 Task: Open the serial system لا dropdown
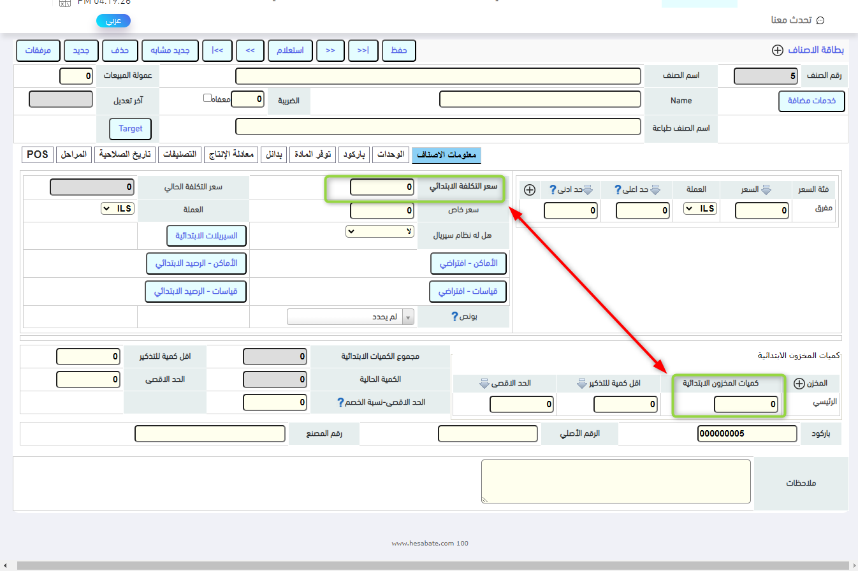380,231
